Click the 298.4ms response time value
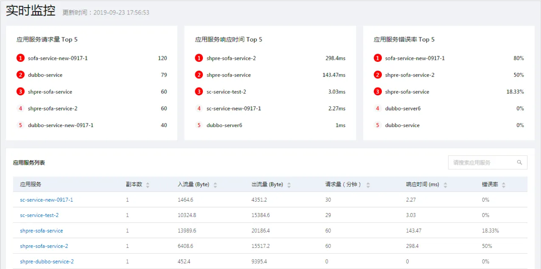Screen dimensions: 541x269 coord(335,58)
